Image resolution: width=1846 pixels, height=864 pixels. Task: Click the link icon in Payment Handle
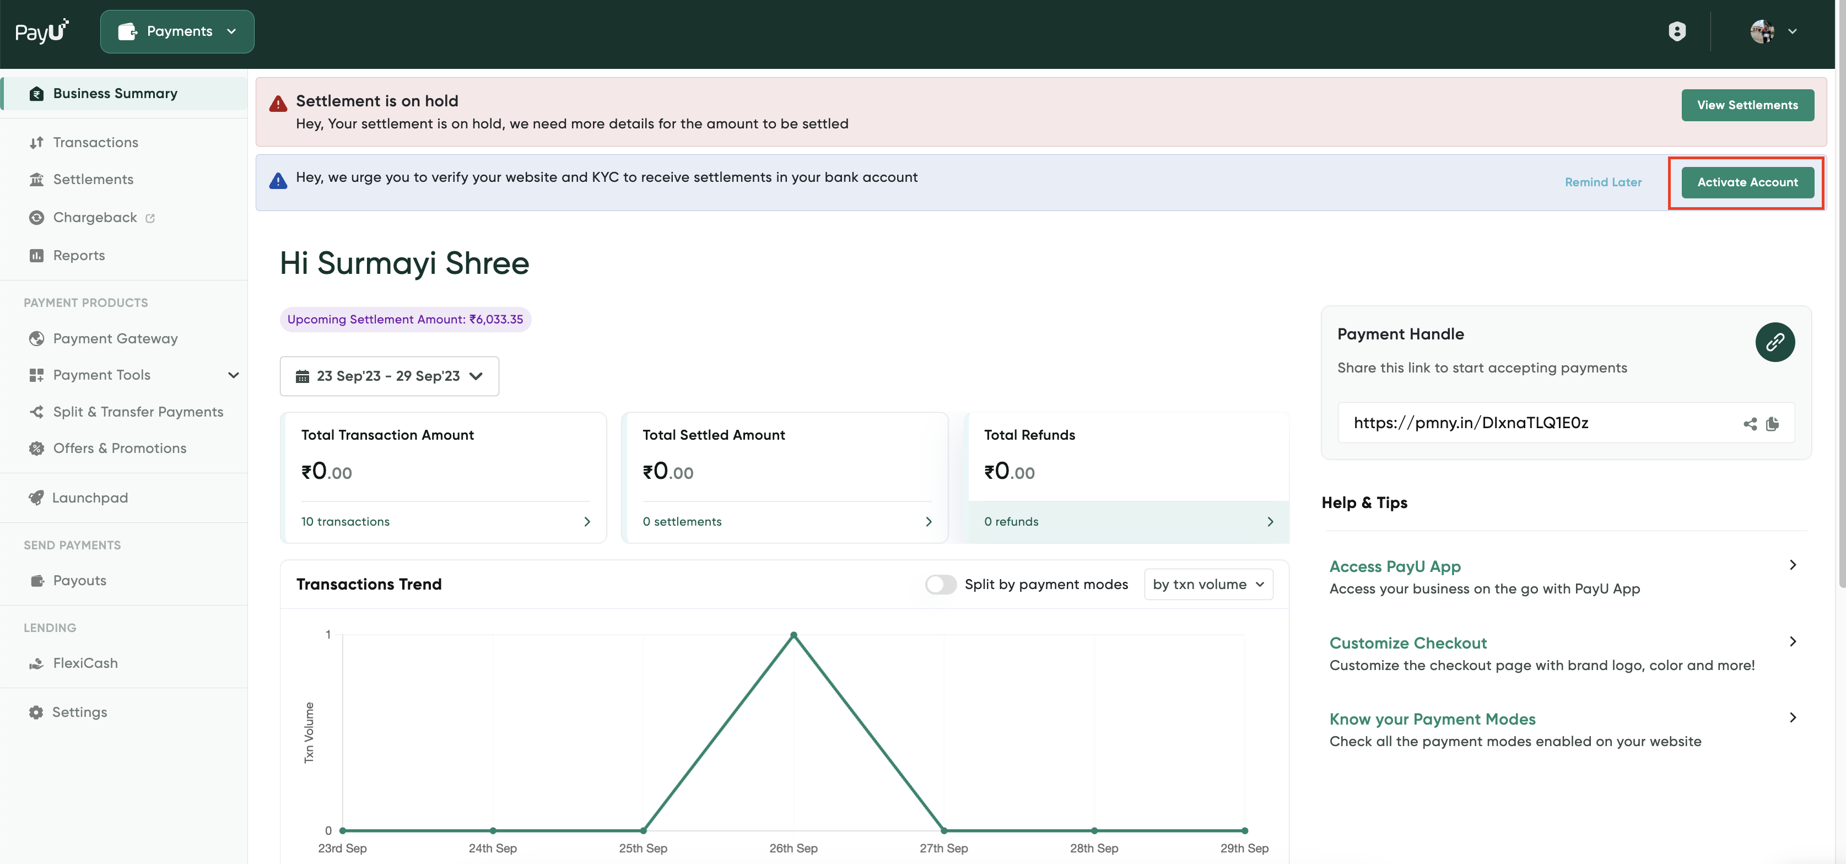pos(1774,342)
